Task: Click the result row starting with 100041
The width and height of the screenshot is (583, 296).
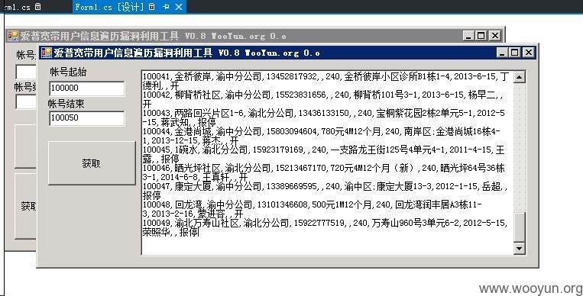Action: pos(326,81)
